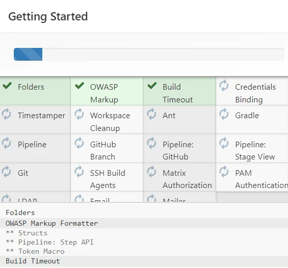Click the pending icon for Pipeline: GitHub

pyautogui.click(x=151, y=143)
